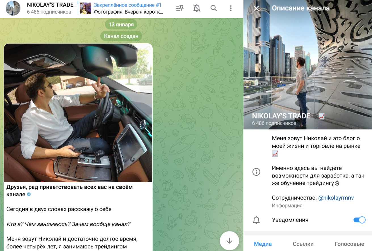
Task: Click the pinned message photo thumbnail
Action: pyautogui.click(x=85, y=8)
